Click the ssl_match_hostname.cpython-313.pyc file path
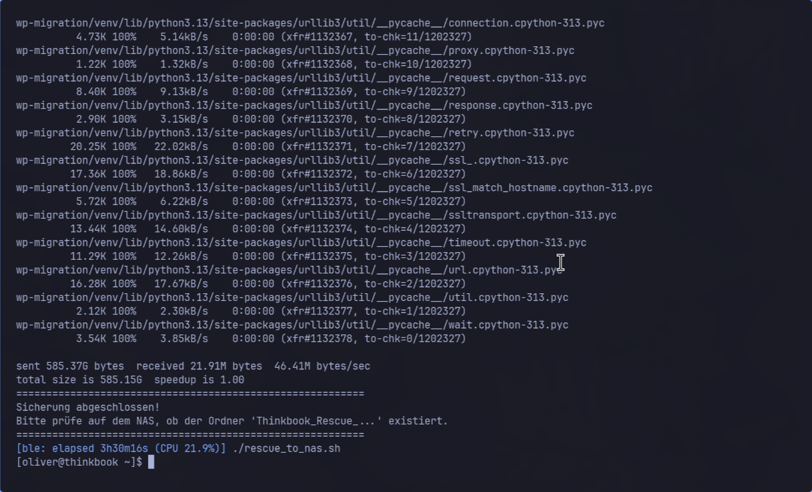This screenshot has height=492, width=812. [334, 188]
